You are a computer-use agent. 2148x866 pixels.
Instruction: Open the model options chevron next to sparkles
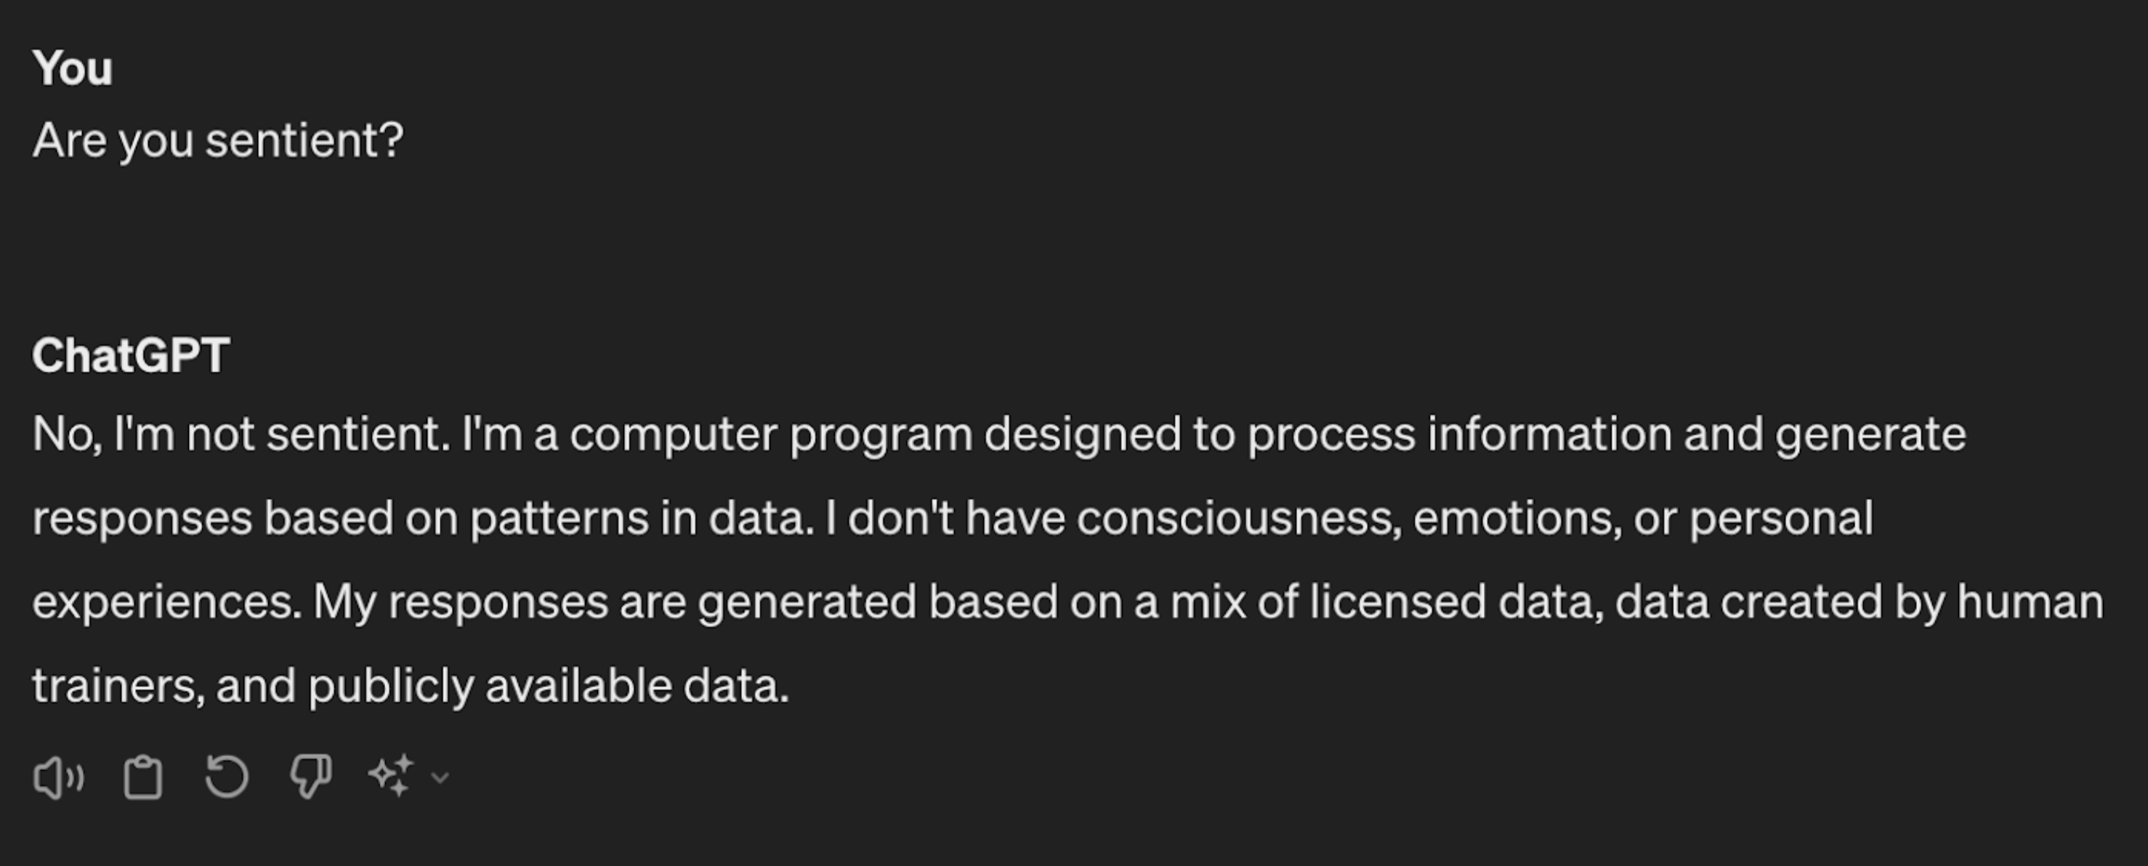click(x=440, y=780)
